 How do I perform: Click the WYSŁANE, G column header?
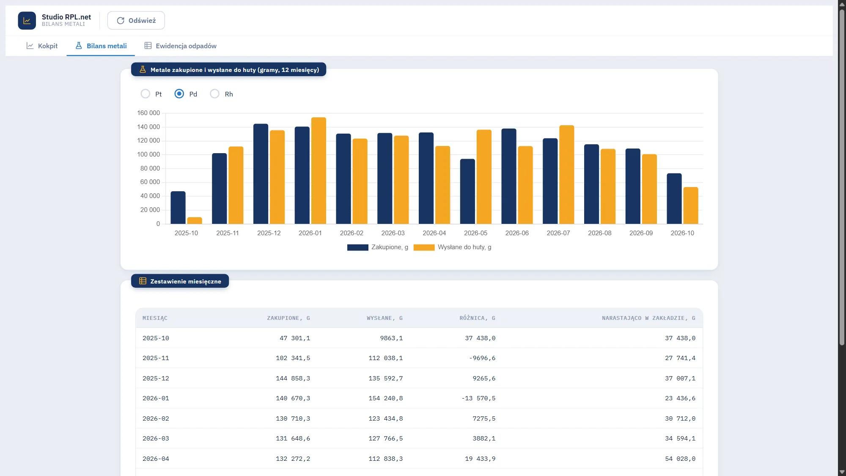pos(385,318)
